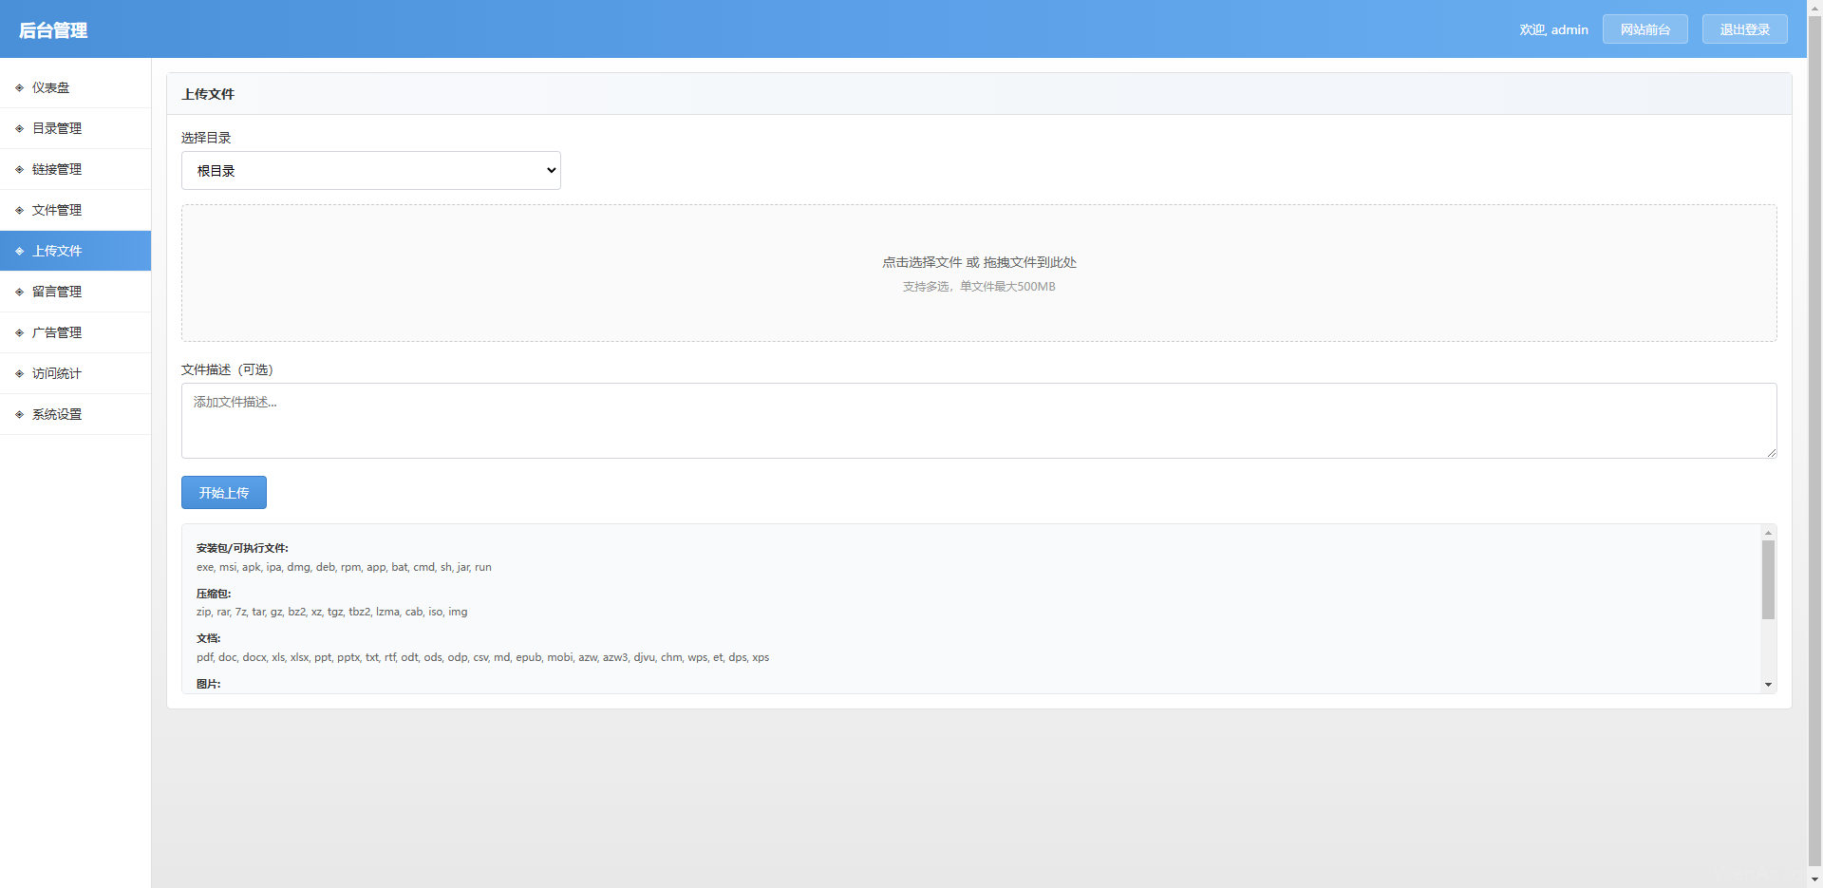Click the diamond icon beside 系统设置

coord(19,414)
